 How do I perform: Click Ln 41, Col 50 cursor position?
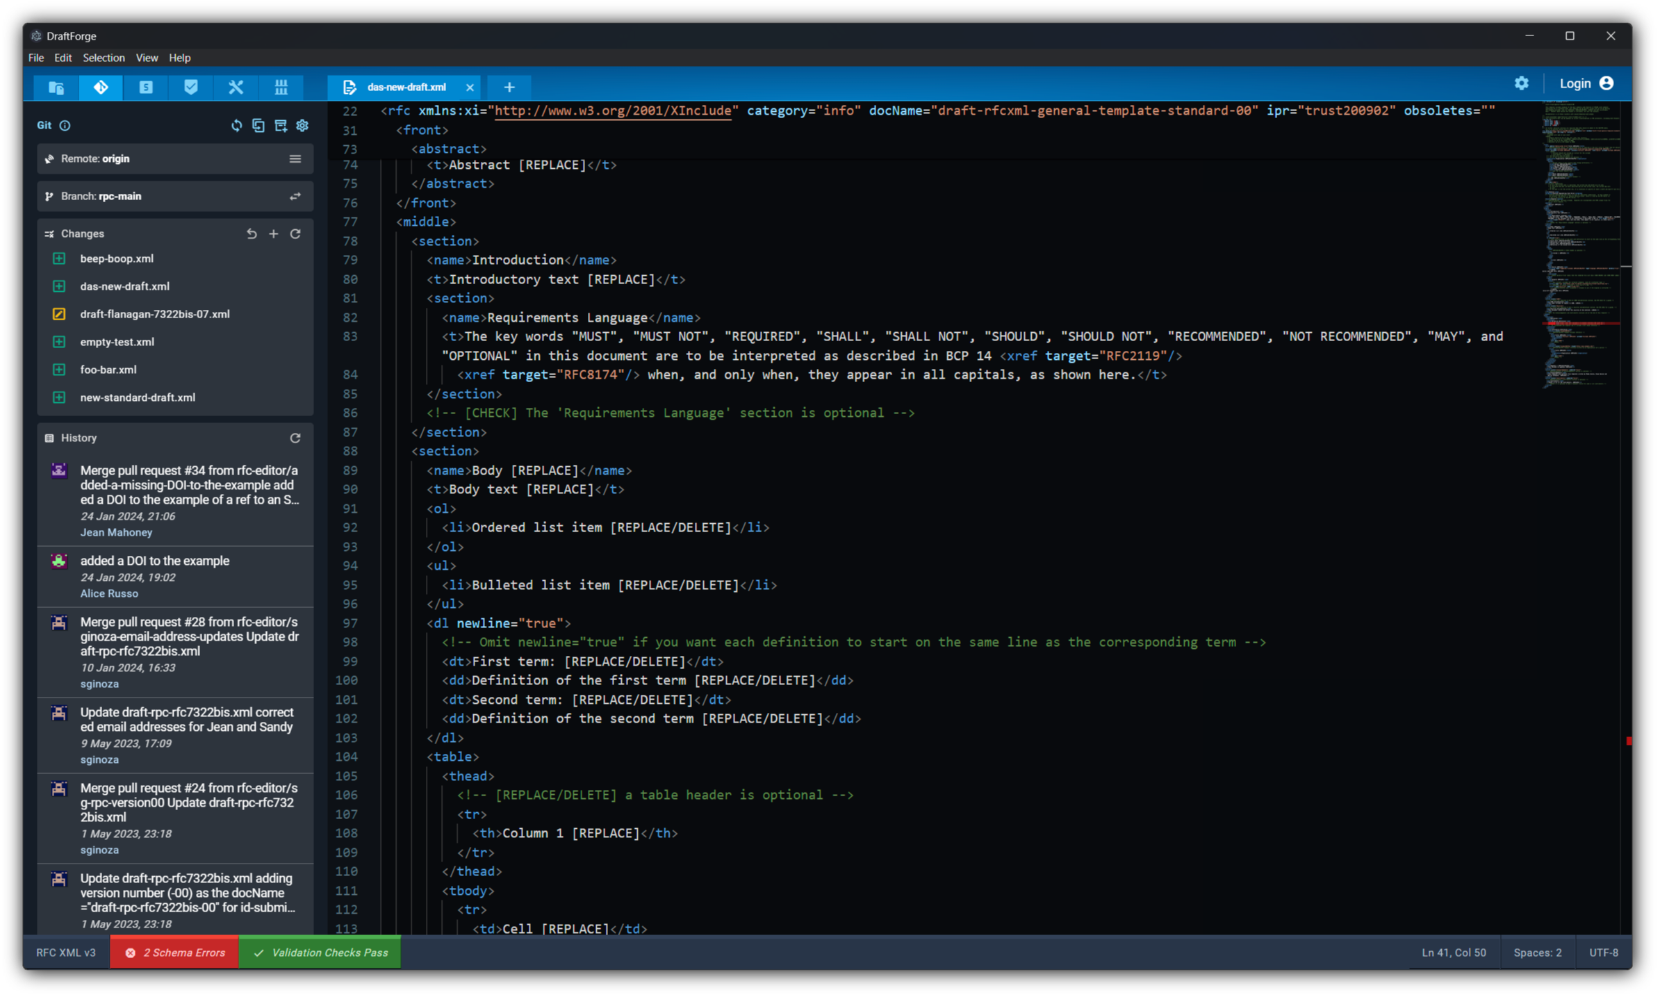[1454, 953]
